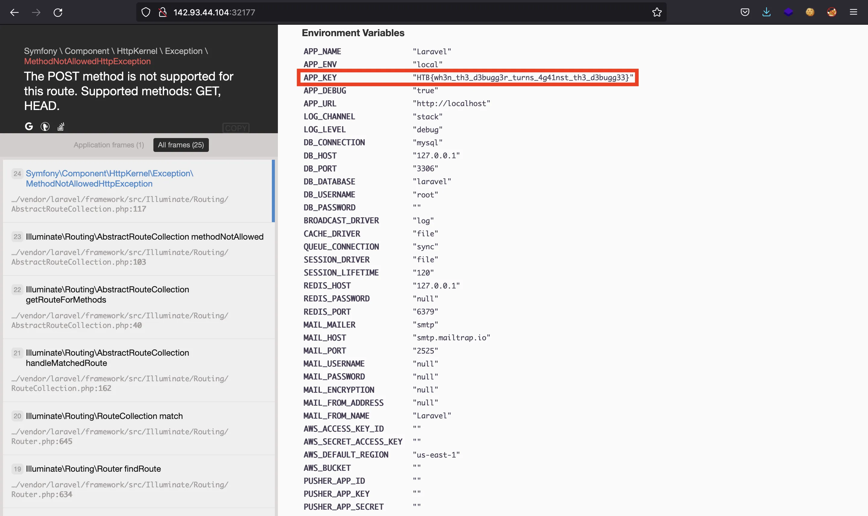
Task: Reload the current page
Action: click(x=58, y=13)
